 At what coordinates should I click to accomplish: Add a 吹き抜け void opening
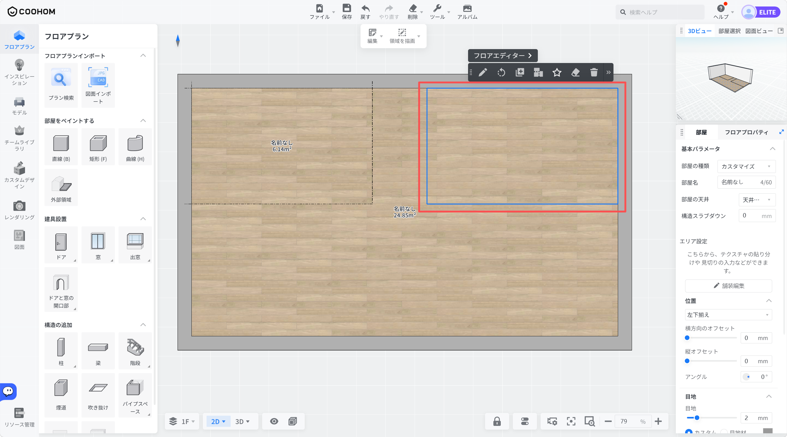point(98,396)
